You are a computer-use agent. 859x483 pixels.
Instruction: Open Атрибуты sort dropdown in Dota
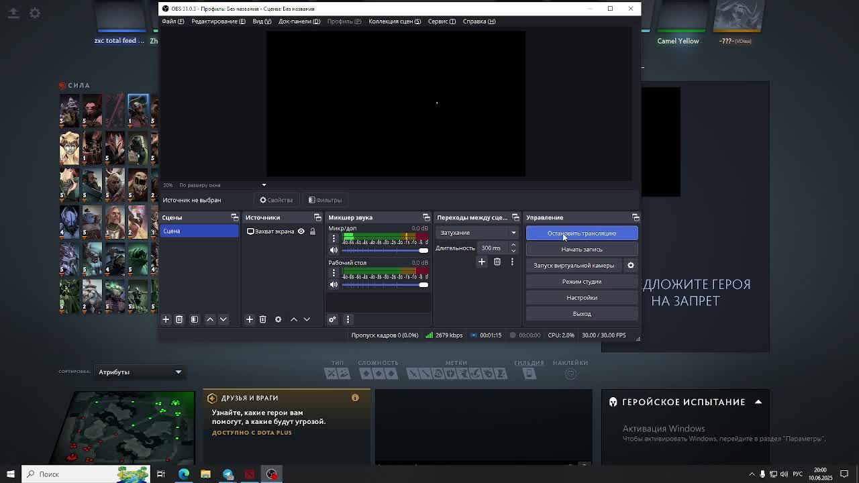coord(140,372)
